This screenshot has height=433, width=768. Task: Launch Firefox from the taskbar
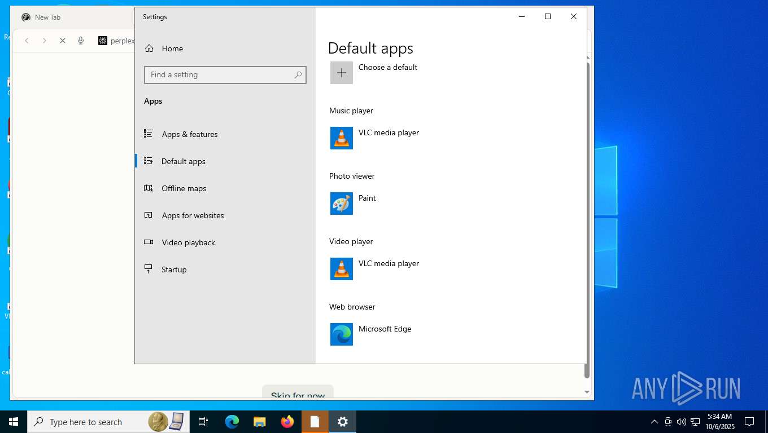pos(287,422)
